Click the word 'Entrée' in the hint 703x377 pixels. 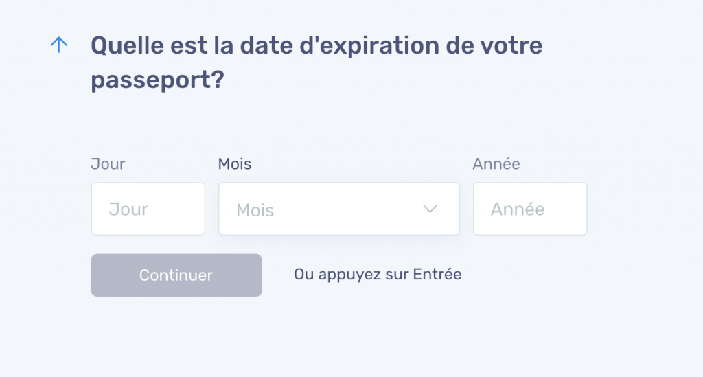tap(437, 274)
